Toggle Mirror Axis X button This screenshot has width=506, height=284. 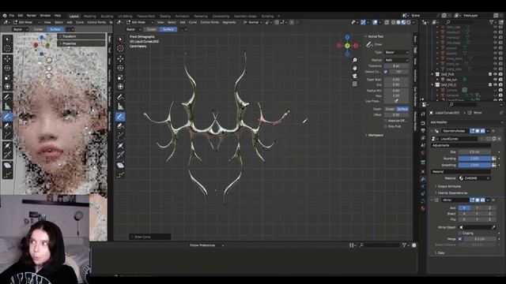coord(464,208)
